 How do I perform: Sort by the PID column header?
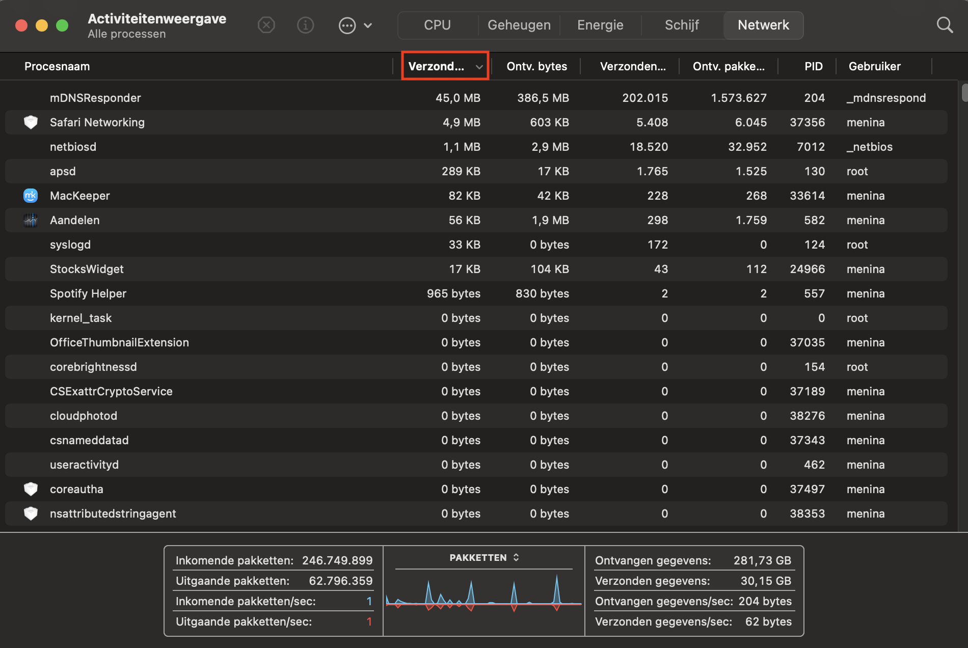pyautogui.click(x=813, y=66)
